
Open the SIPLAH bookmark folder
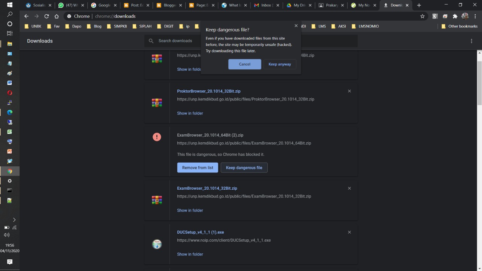coord(142,26)
